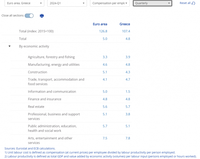Click the By economic activity heading
The image size is (200, 159).
click(34, 46)
